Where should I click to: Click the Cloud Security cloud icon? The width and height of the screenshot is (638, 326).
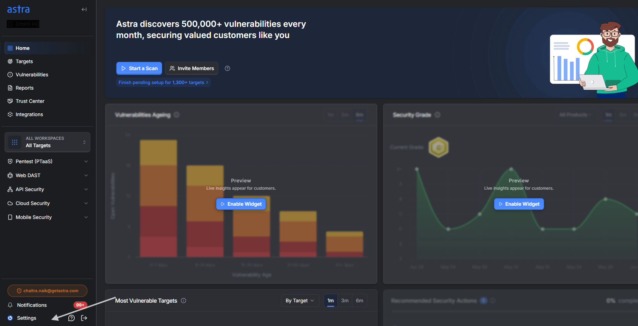10,203
